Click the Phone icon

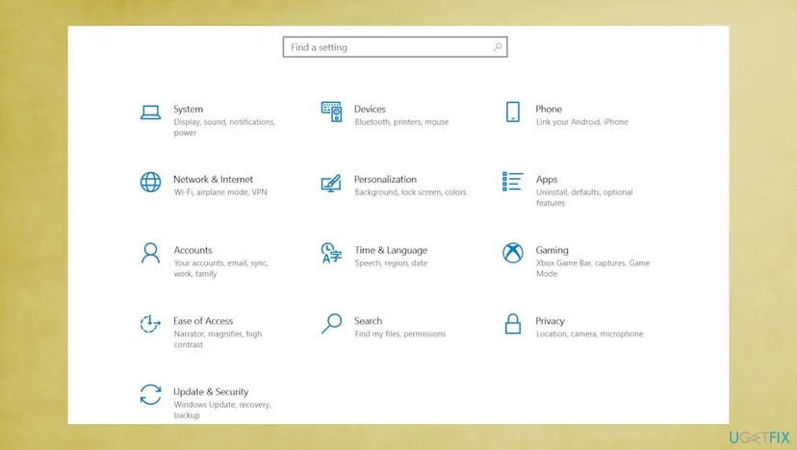click(513, 112)
